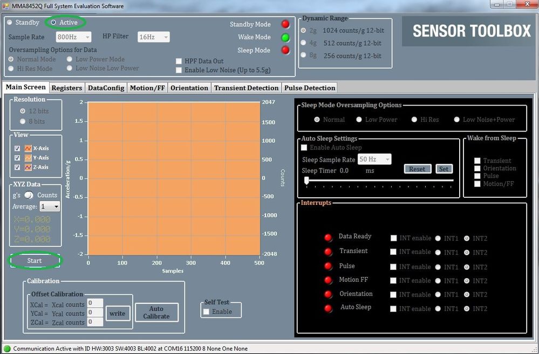Select the Standby radio button
Screen dimensions: 539x354
click(x=10, y=22)
